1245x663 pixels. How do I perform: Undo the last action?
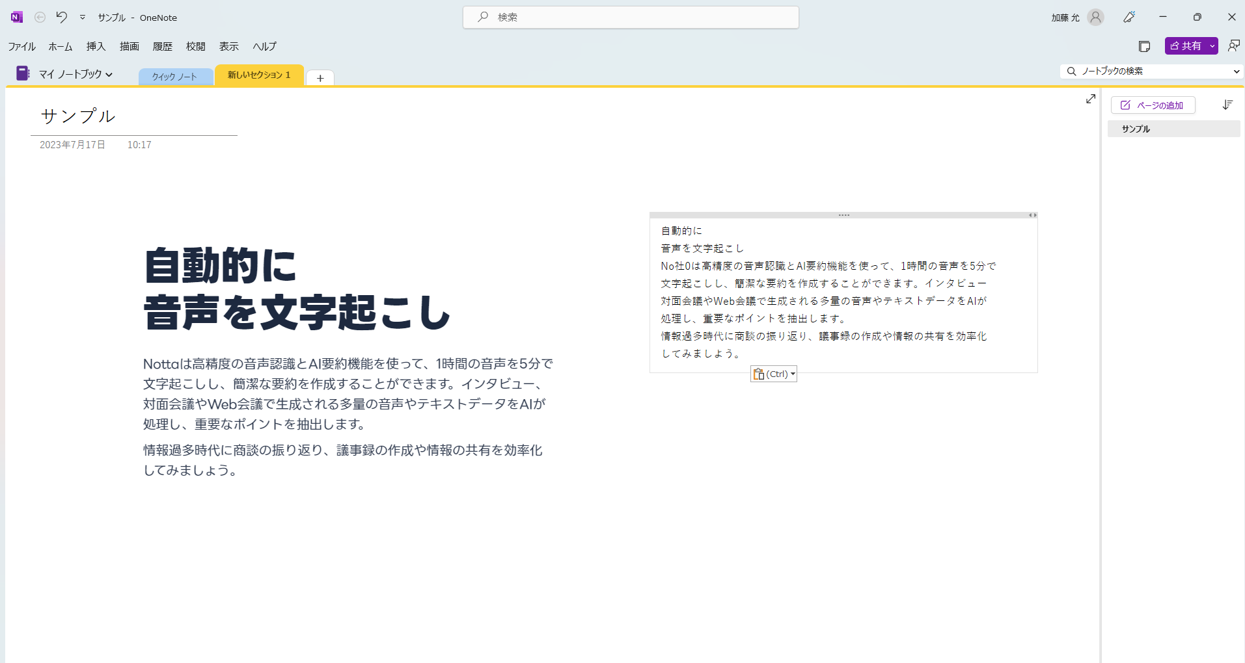pos(62,17)
